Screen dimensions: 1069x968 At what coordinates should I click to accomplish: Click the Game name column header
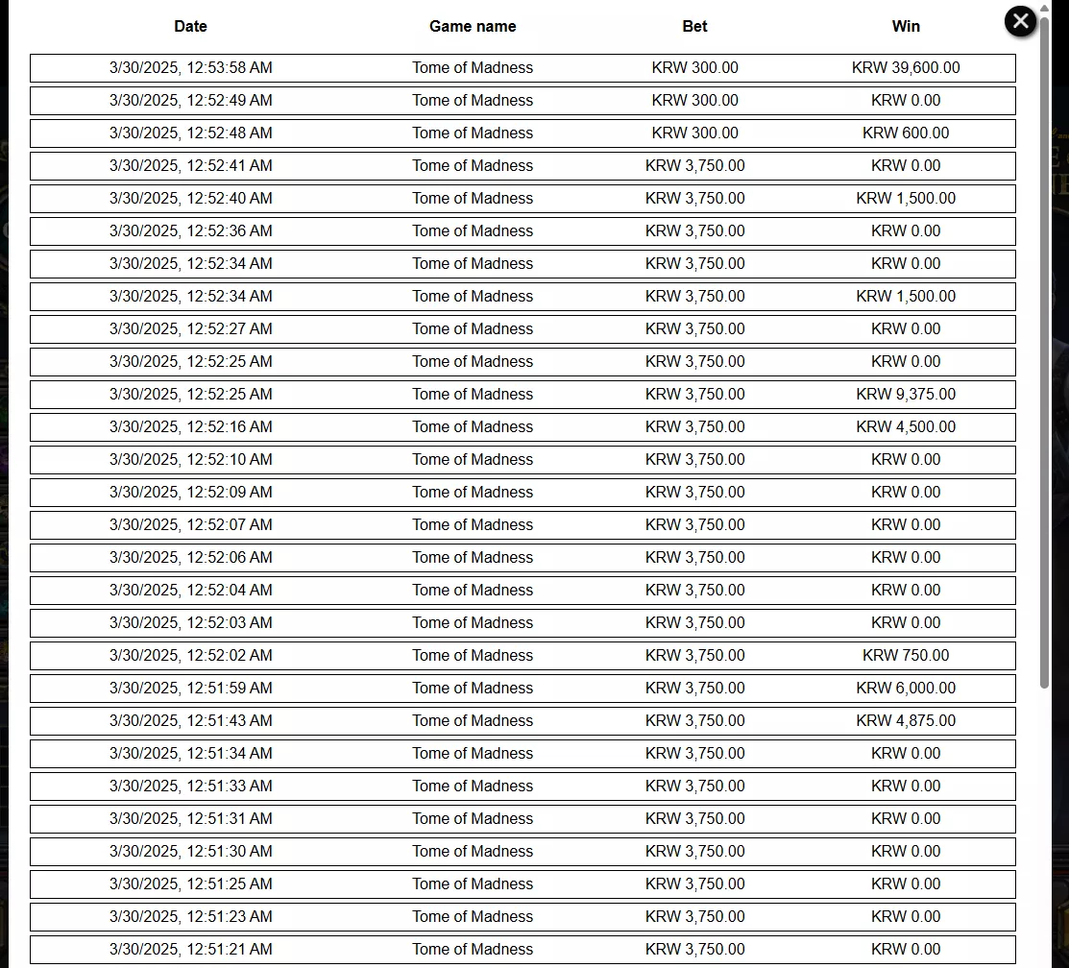(x=473, y=27)
